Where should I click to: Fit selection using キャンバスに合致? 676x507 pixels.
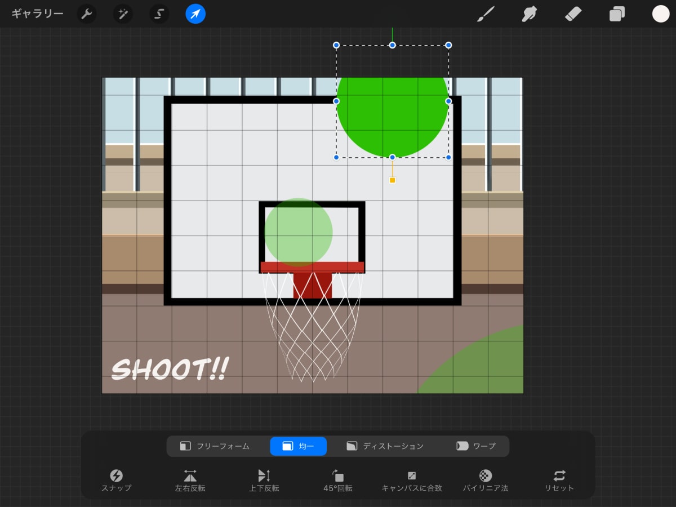click(412, 481)
